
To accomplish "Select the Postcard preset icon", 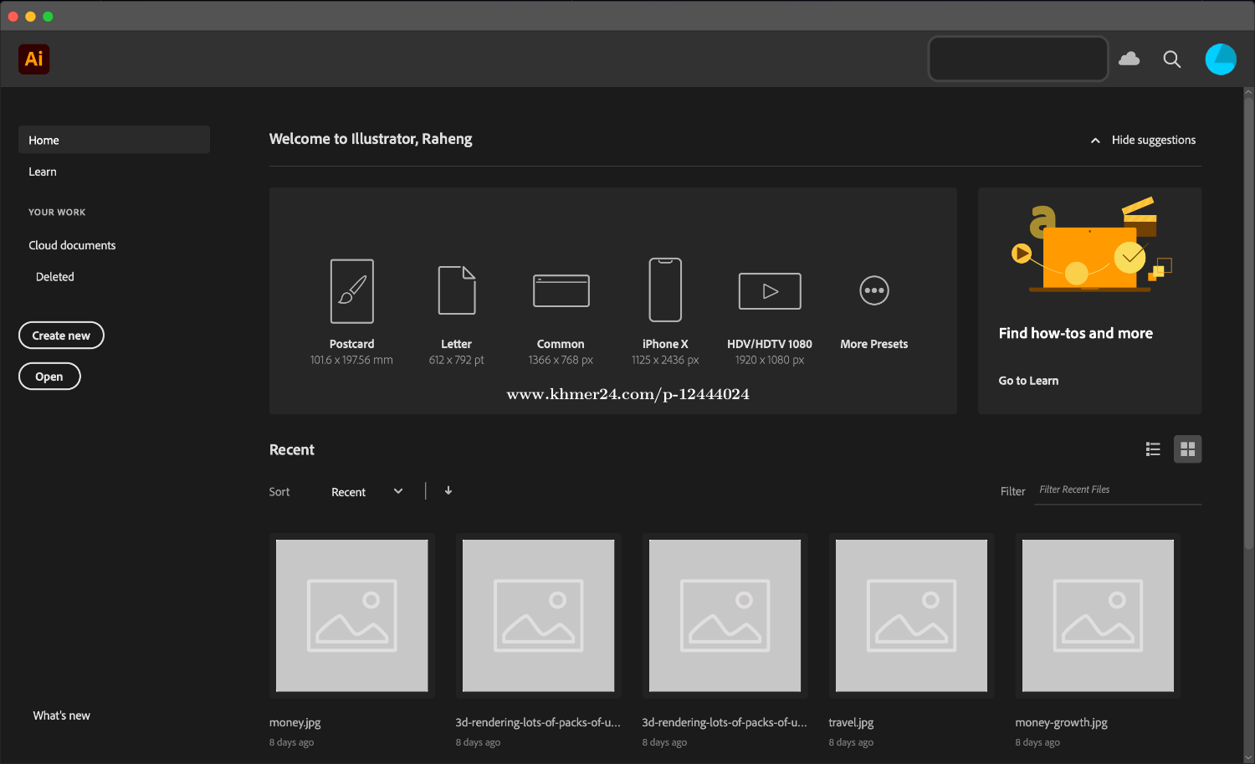I will pyautogui.click(x=351, y=291).
